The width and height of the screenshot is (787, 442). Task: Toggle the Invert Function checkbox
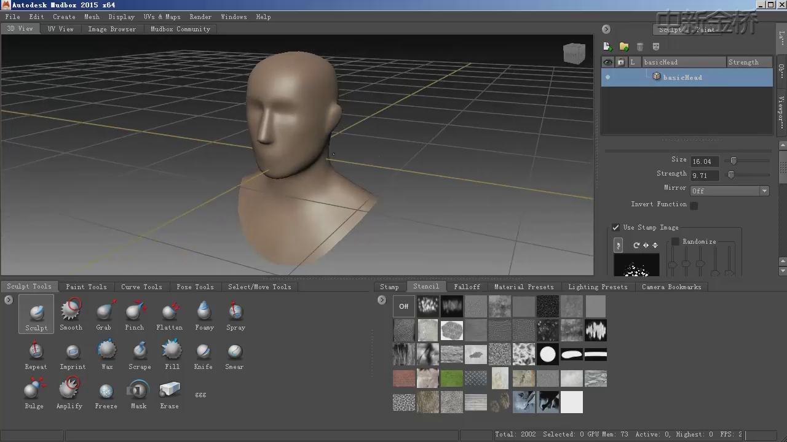tap(694, 206)
